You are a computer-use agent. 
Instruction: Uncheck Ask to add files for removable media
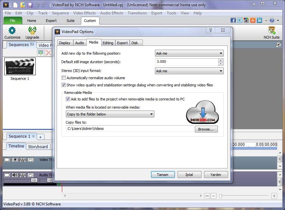68,99
